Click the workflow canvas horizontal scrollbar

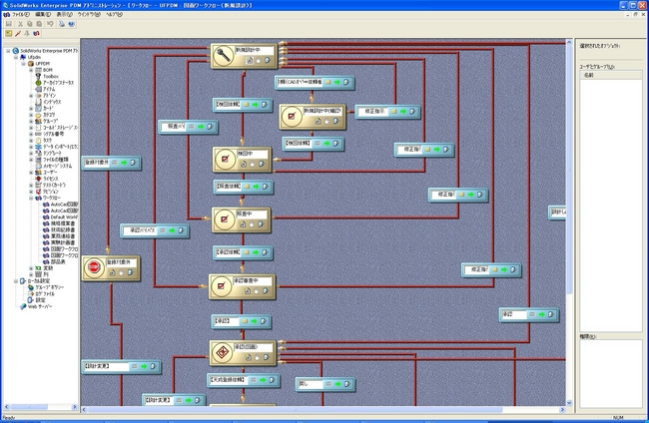[295, 409]
